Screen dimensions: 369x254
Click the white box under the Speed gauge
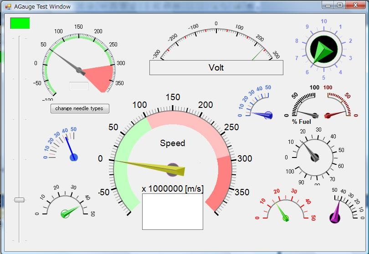(173, 211)
